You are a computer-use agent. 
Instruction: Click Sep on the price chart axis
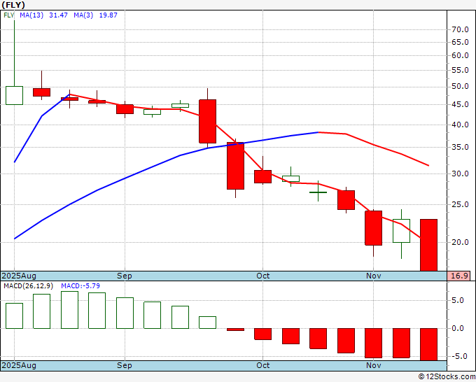pos(125,276)
